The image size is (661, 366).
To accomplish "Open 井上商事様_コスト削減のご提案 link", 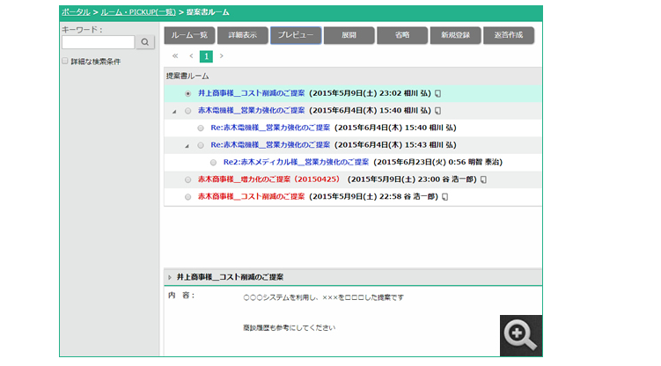I will [251, 93].
